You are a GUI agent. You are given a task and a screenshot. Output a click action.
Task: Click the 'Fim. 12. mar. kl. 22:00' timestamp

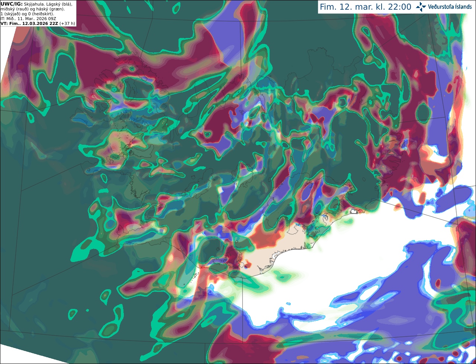tap(366, 7)
